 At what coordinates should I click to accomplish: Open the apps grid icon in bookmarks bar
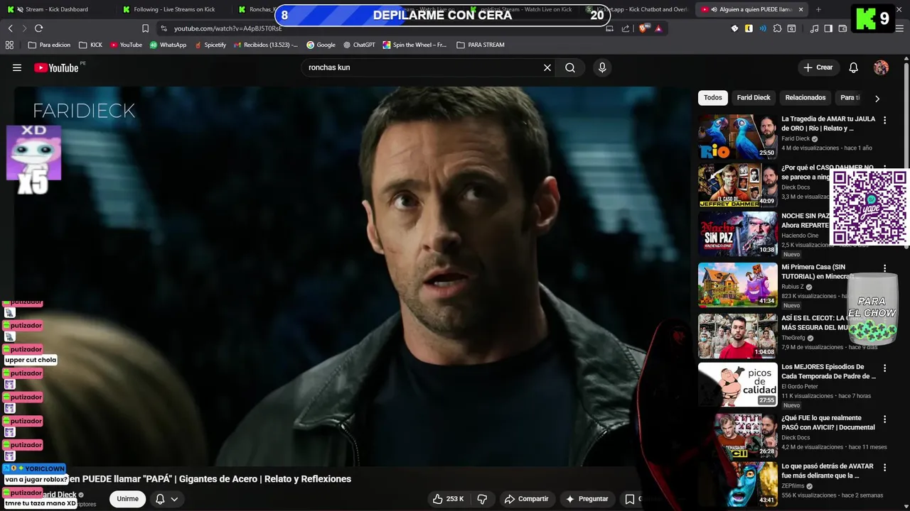tap(9, 45)
